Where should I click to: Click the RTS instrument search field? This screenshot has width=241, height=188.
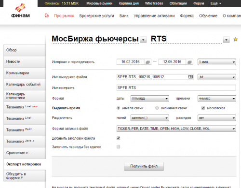[187, 39]
